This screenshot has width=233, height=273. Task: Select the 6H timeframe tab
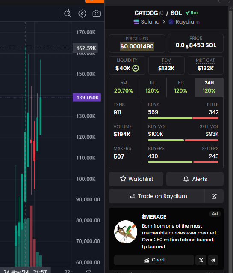[181, 87]
